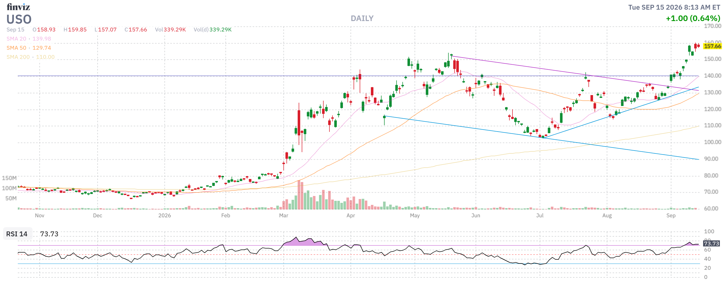Click the Nov month label
727x285 pixels.
(39, 216)
